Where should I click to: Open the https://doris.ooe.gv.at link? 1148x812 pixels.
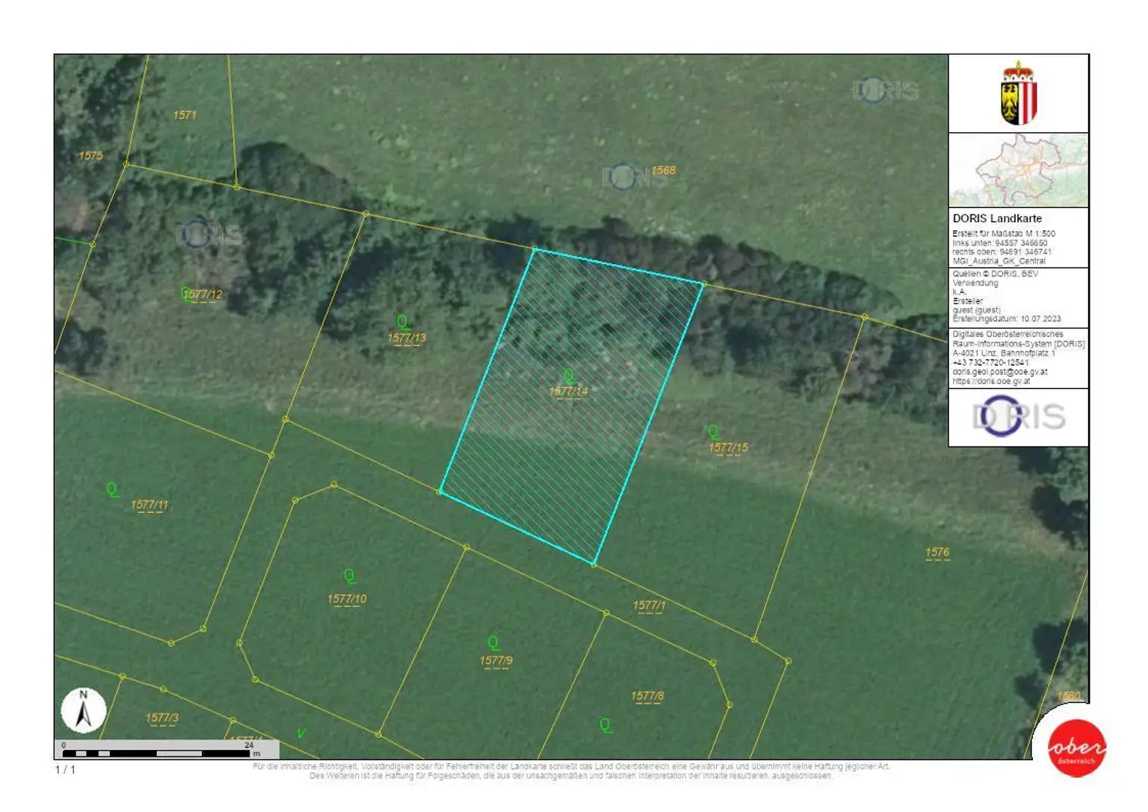pos(991,381)
